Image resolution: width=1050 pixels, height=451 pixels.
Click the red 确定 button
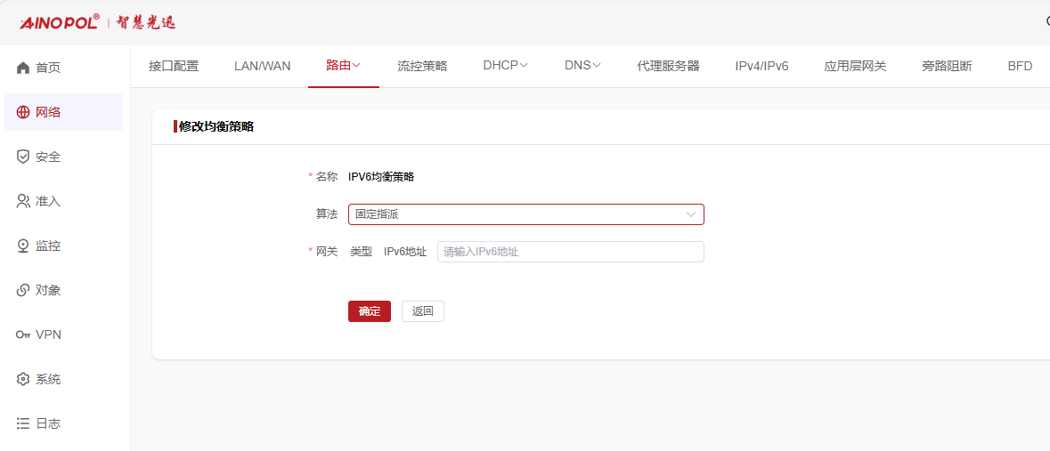pos(370,311)
